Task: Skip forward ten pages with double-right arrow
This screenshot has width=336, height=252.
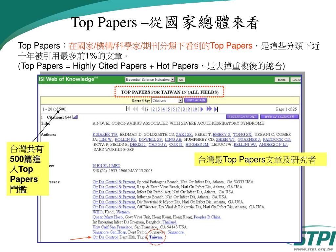Action: [x=209, y=109]
